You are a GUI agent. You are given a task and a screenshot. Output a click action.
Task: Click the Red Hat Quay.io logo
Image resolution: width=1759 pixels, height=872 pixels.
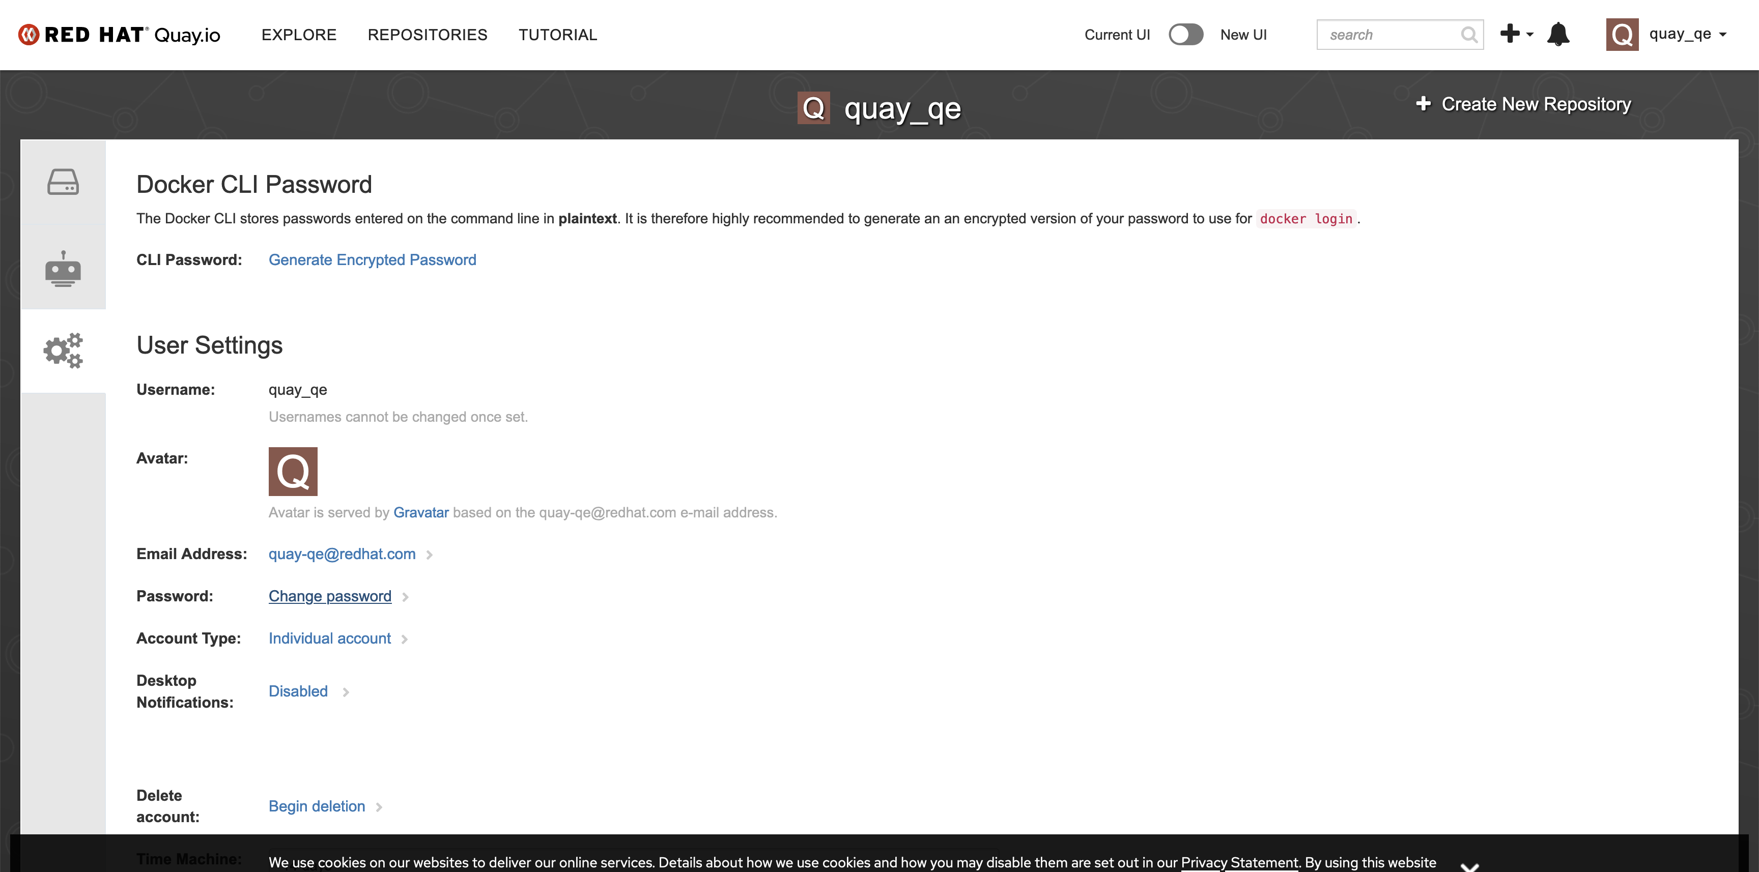[x=120, y=34]
